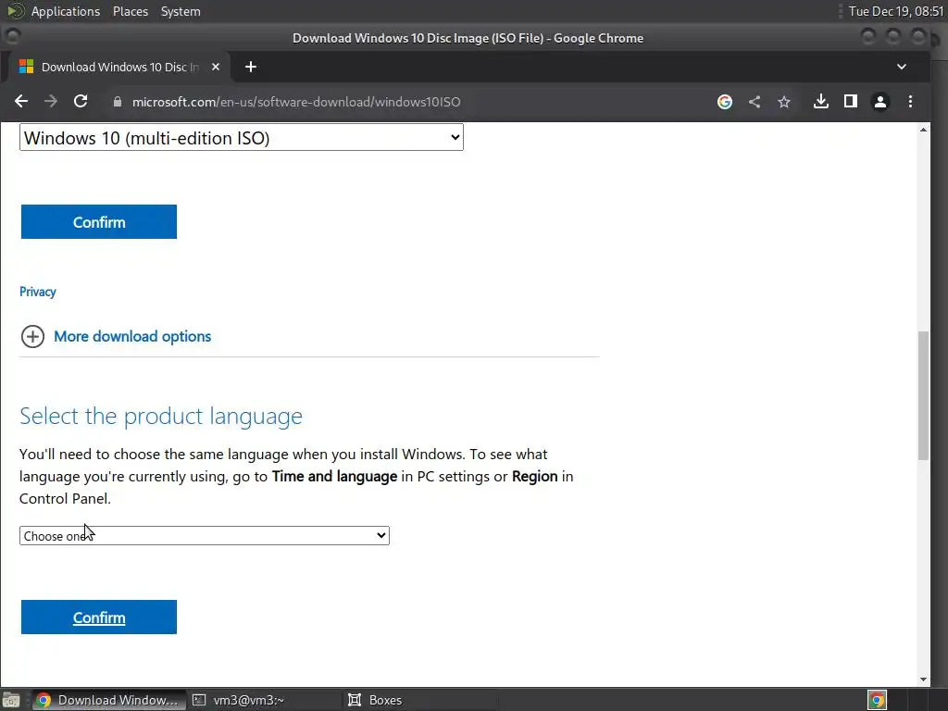Close the Download Windows 10 Disc tab

pyautogui.click(x=215, y=67)
